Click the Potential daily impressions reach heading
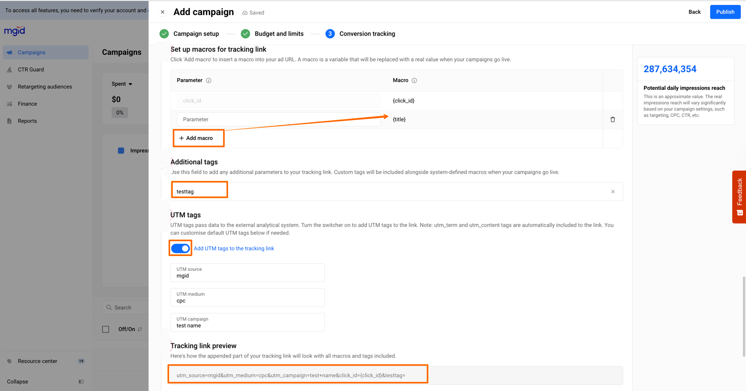The width and height of the screenshot is (746, 391). [x=684, y=88]
